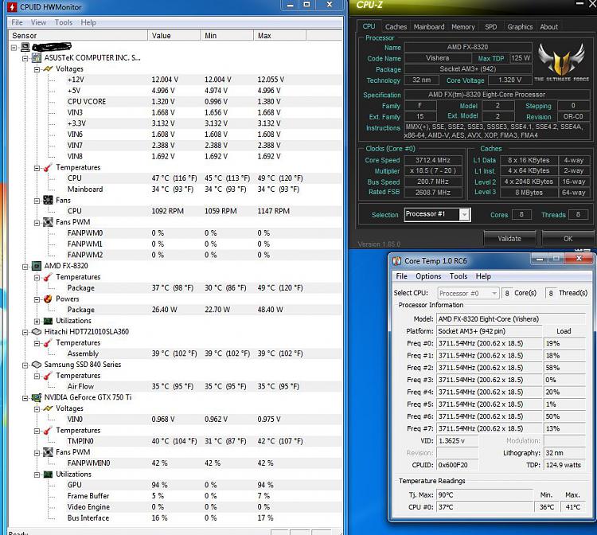Screen dimensions: 597x535
Task: Click the NVIDIA Utilizations icon
Action: coord(48,474)
